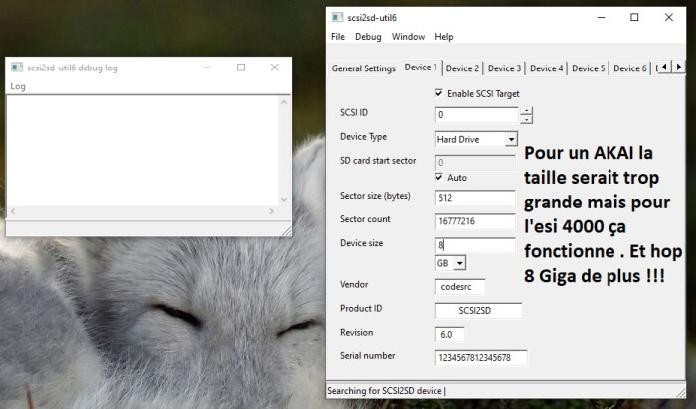Close the scsi2sd-util6 debug log window
The image size is (696, 409).
pyautogui.click(x=274, y=68)
